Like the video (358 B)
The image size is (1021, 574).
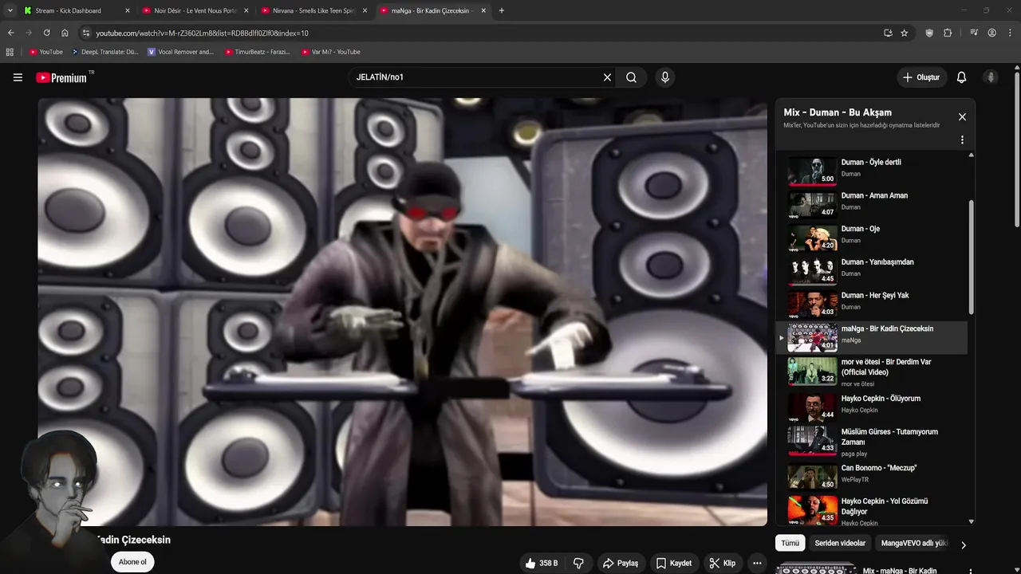coord(542,563)
